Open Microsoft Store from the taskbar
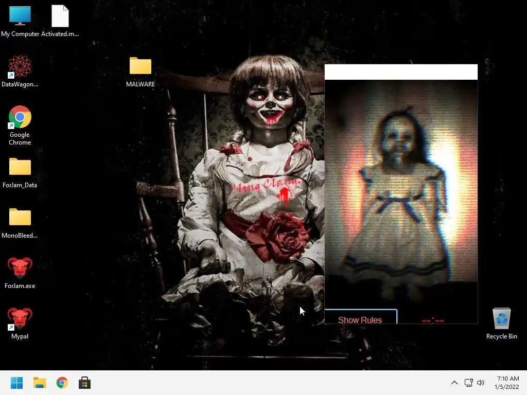The width and height of the screenshot is (527, 395). click(x=85, y=383)
